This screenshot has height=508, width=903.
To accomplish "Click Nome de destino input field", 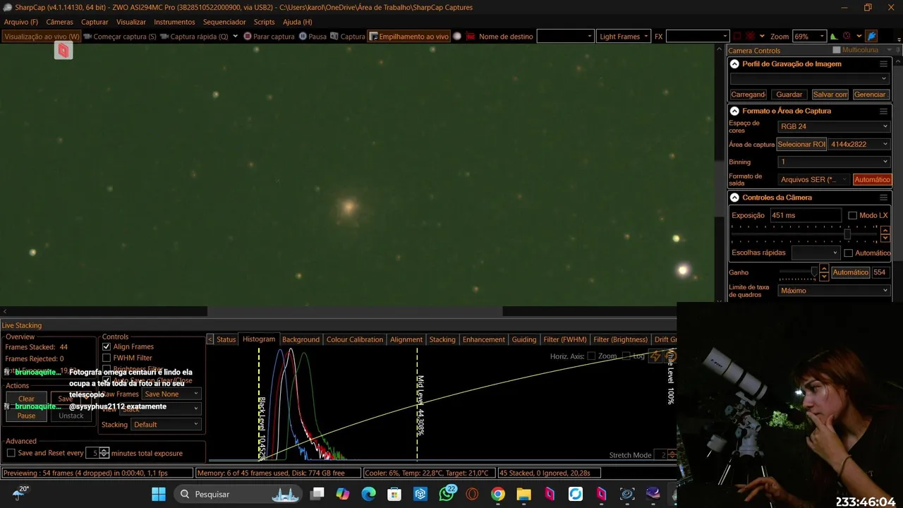I will coord(565,36).
